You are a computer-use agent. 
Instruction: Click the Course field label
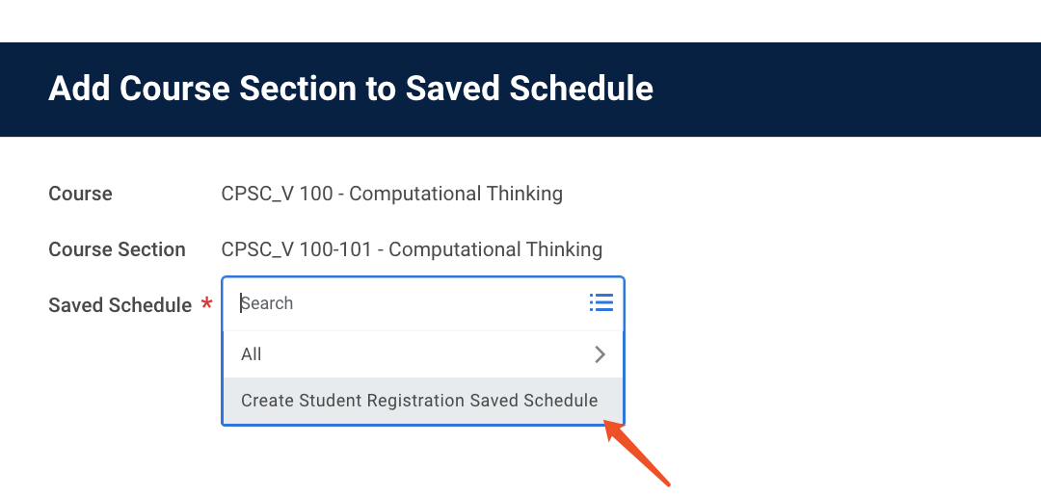click(x=80, y=194)
